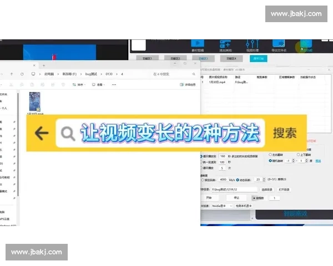Image resolution: width=333 pixels, height=266 pixels.
Task: Click the 选择目录 button
Action: pos(267,189)
